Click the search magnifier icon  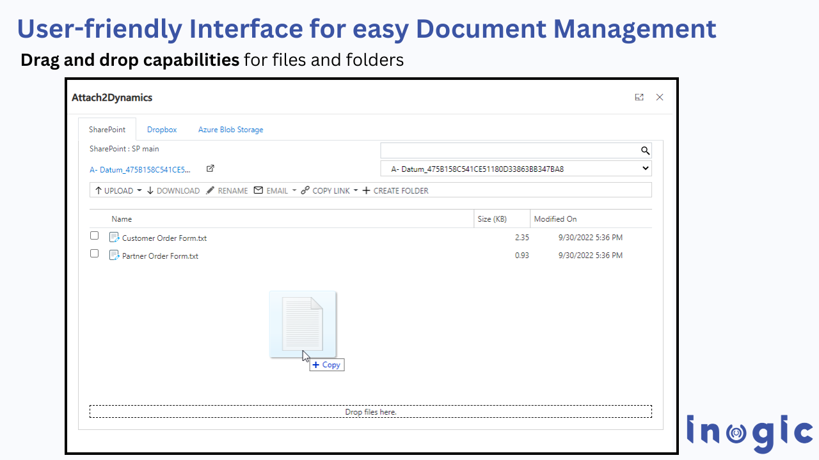(x=645, y=151)
